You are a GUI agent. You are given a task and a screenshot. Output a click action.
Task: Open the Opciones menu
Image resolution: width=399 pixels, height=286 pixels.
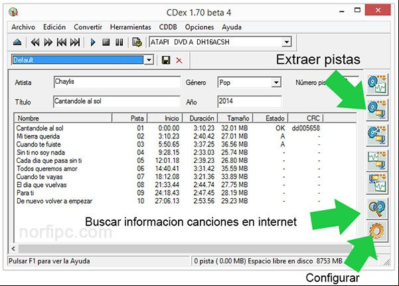point(199,27)
